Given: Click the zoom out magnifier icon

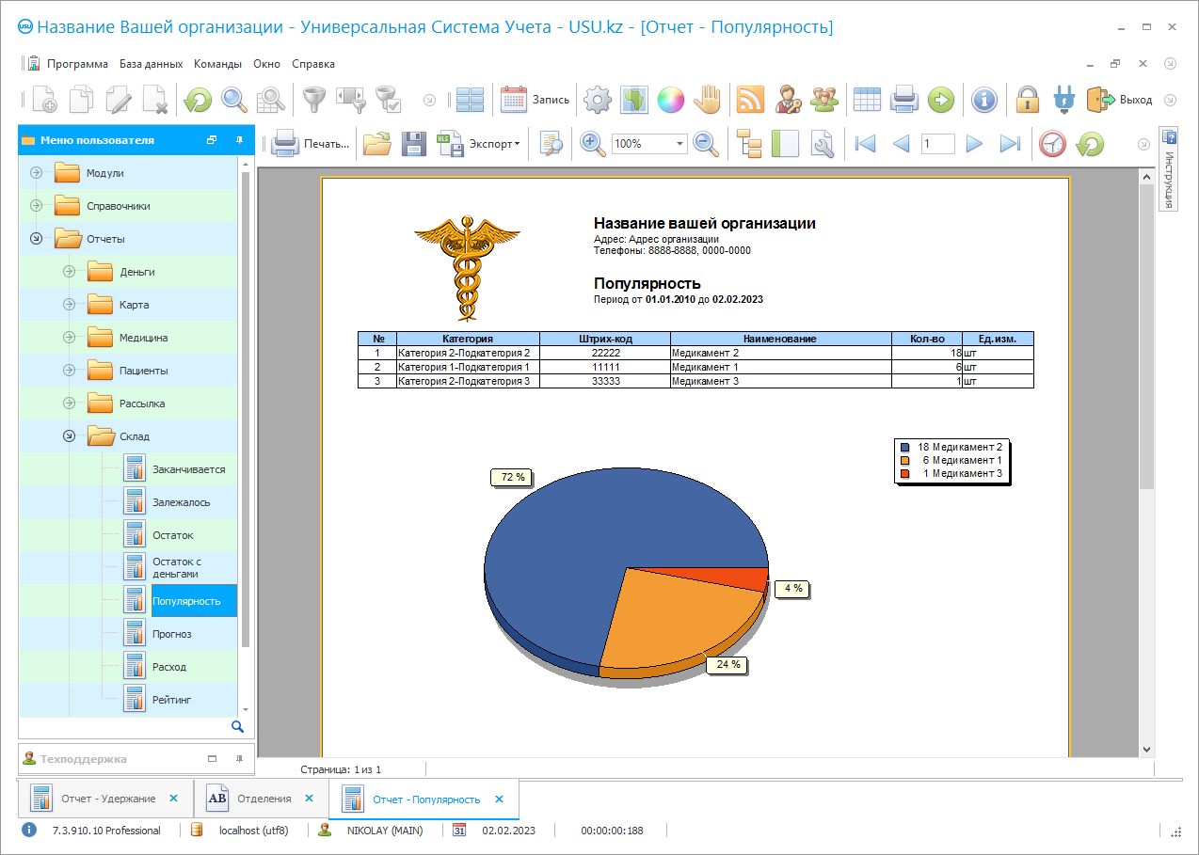Looking at the screenshot, I should click(x=706, y=144).
